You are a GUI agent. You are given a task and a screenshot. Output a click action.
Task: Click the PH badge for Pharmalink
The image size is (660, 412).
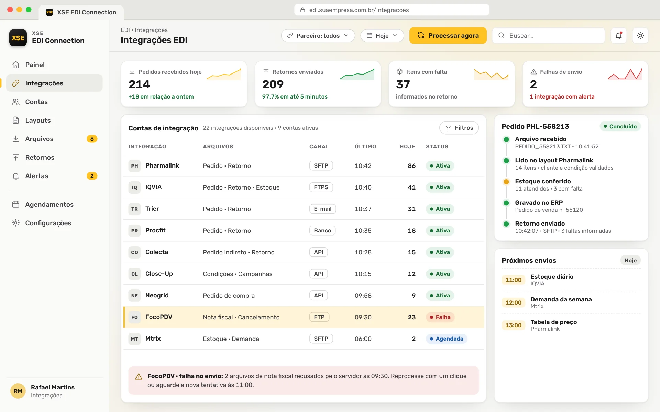coord(134,166)
